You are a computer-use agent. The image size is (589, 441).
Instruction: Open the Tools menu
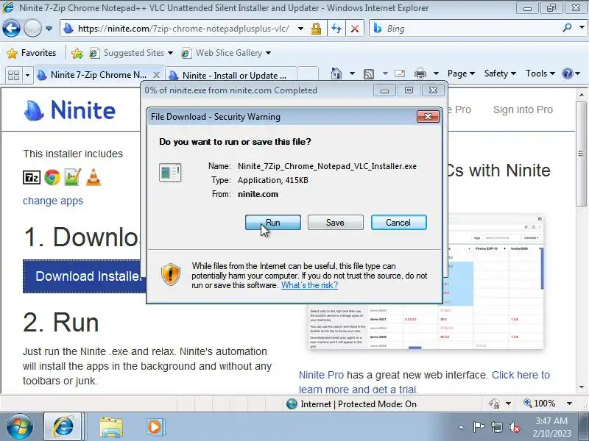coord(540,73)
